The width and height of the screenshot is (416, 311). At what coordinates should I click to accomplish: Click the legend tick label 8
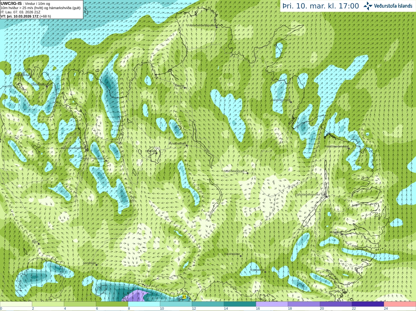tap(129, 309)
